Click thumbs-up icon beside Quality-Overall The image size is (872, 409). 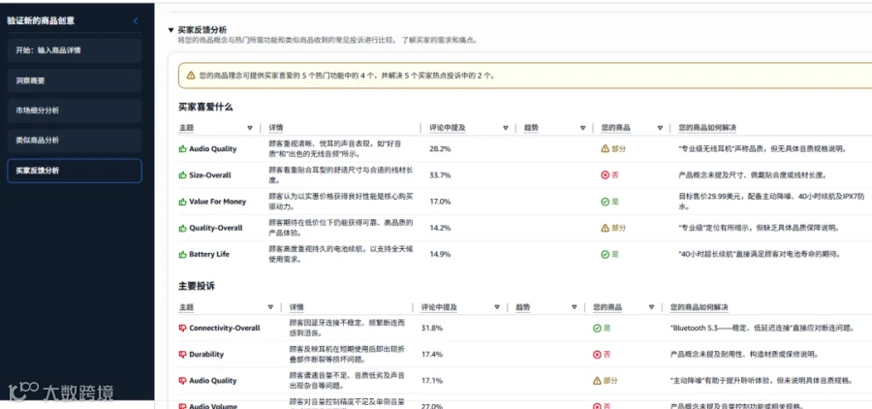[x=182, y=228]
